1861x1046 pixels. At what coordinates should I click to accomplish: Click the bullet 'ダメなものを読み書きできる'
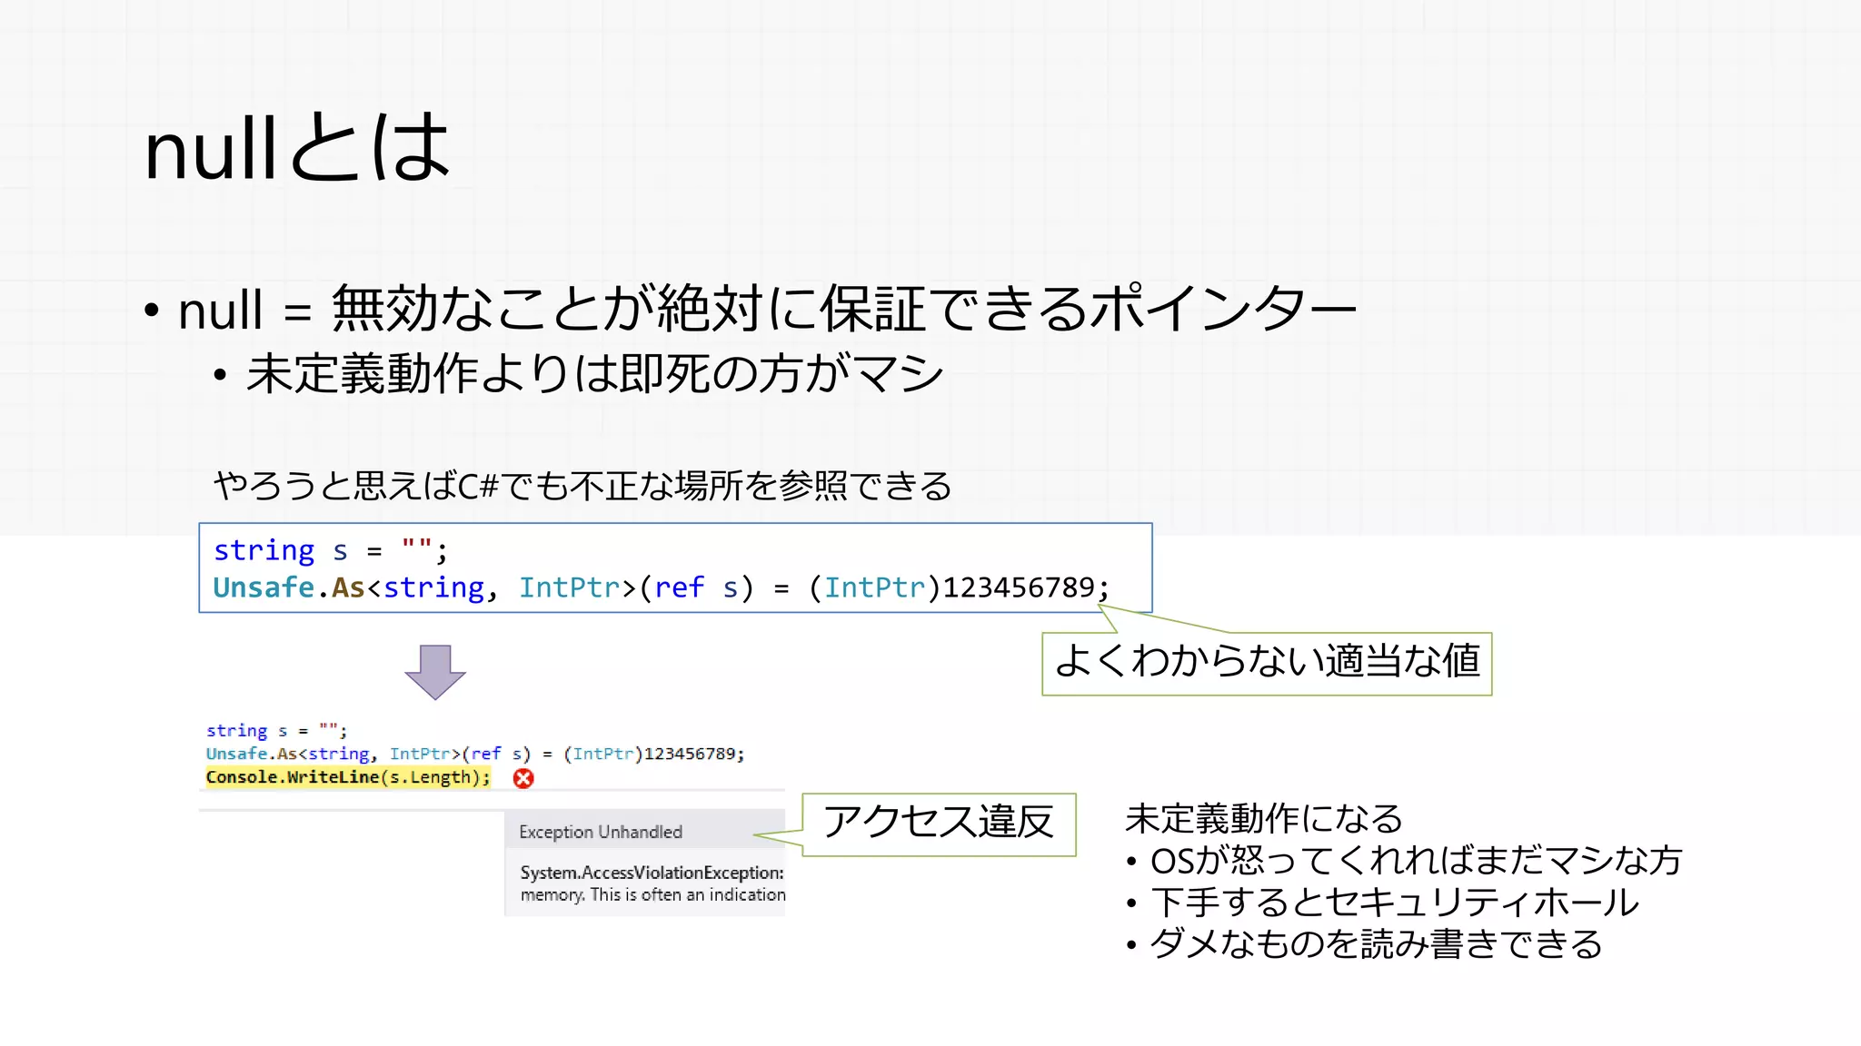1364,943
